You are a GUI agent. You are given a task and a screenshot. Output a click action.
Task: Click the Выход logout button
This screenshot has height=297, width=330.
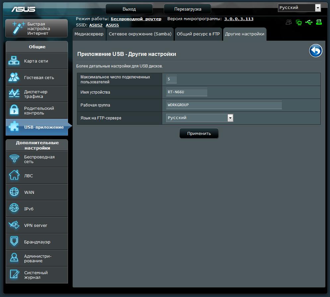129,9
